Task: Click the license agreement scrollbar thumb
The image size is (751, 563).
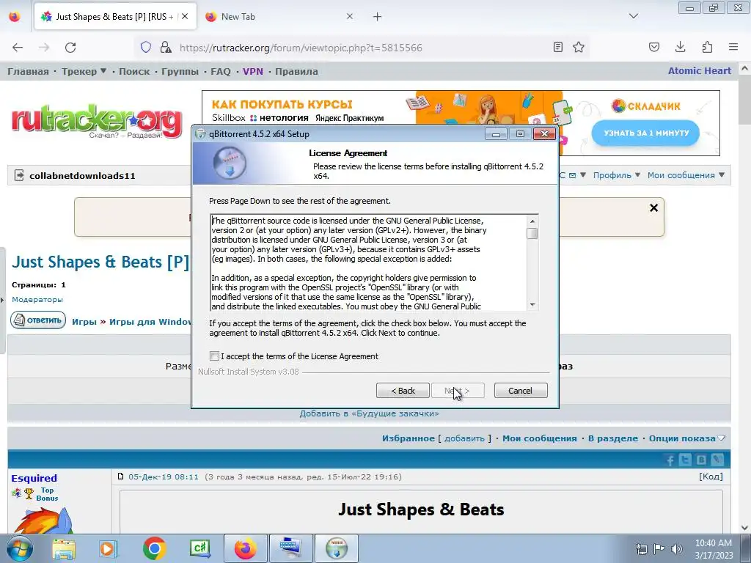Action: (532, 233)
